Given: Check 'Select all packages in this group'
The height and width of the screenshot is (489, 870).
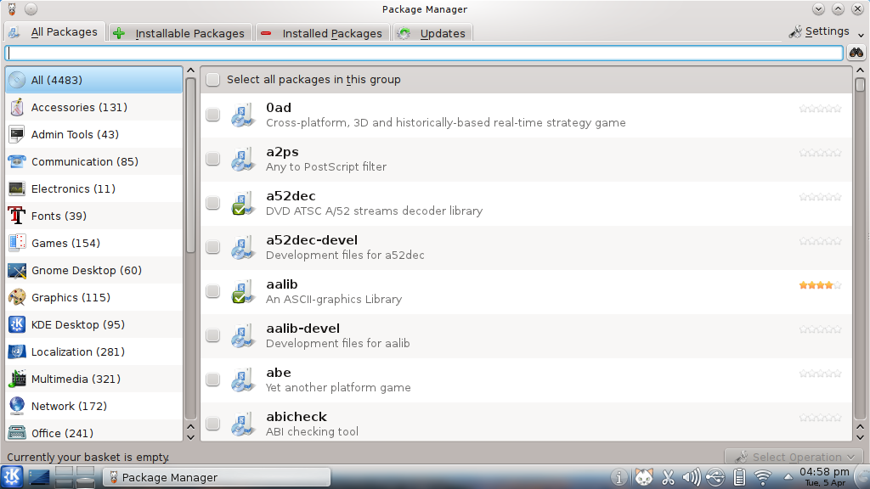Looking at the screenshot, I should click(213, 80).
